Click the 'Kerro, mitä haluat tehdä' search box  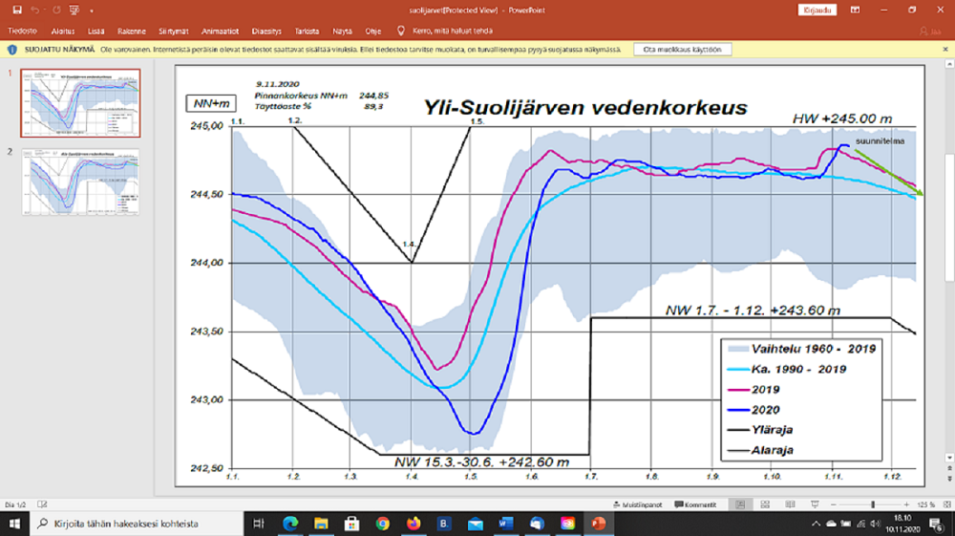453,32
